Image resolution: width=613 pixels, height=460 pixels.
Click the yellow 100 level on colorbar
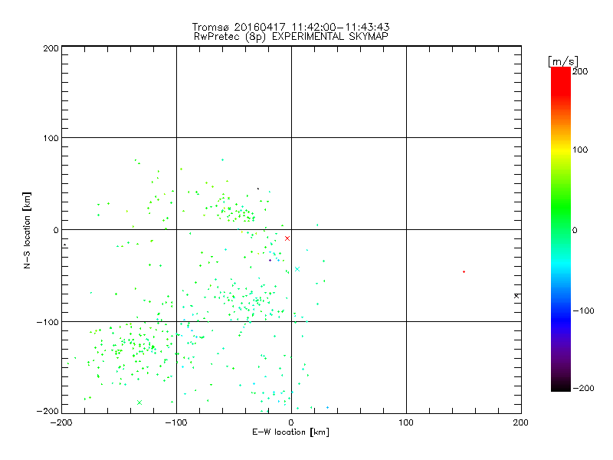tap(561, 149)
